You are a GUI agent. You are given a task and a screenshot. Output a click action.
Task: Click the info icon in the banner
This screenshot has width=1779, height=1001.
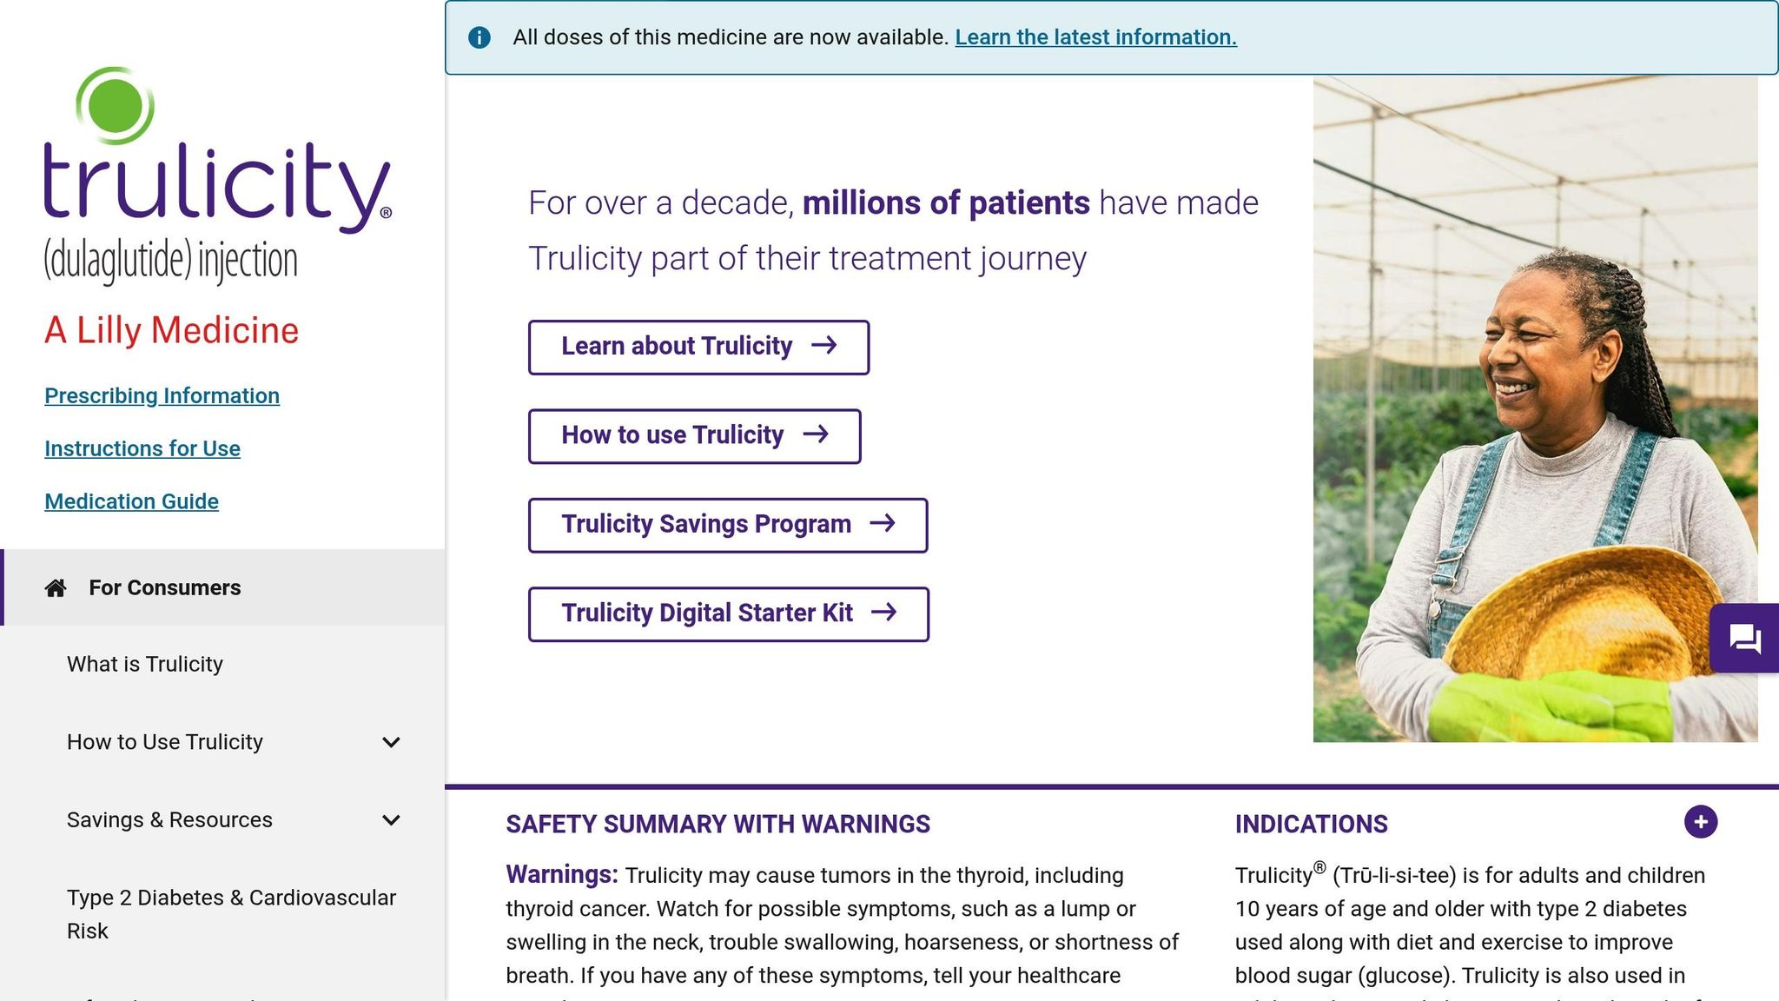tap(479, 36)
